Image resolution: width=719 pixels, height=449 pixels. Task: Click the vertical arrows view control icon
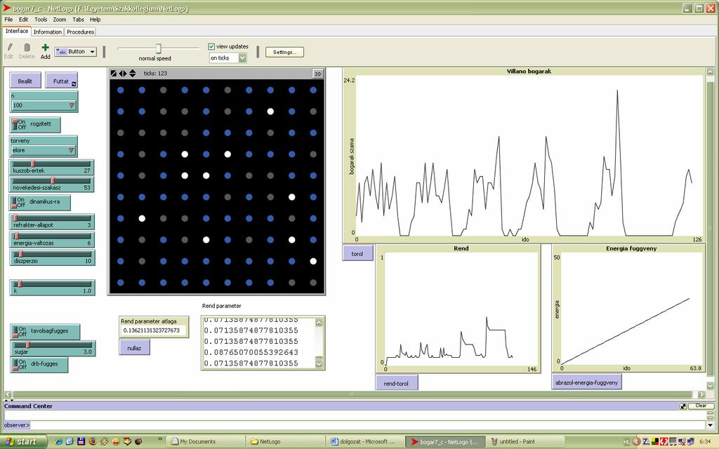133,73
